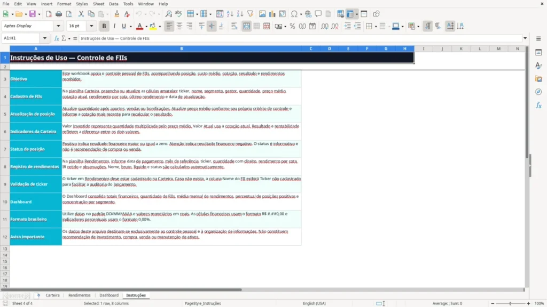
Task: Insert an image
Action: (262, 14)
